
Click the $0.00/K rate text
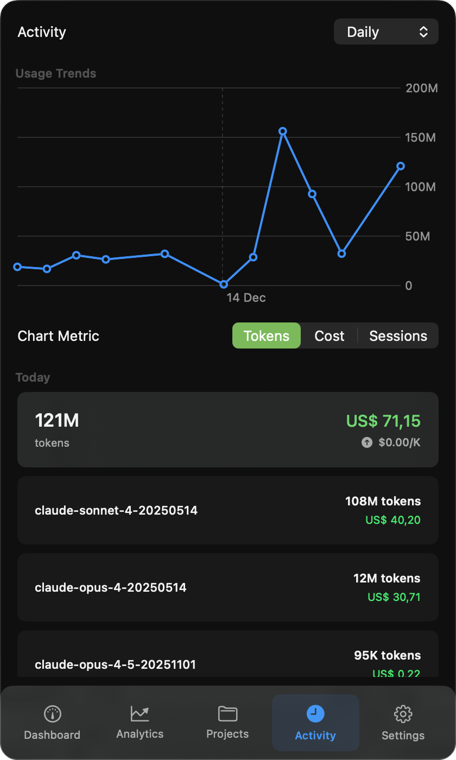pyautogui.click(x=400, y=442)
